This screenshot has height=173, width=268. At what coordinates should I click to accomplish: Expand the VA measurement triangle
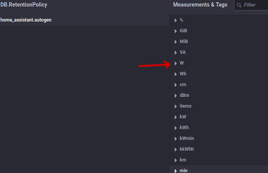(x=176, y=52)
